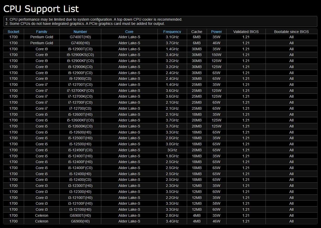Click the i5-12600T(H0) model cell
321x228 pixels.
80,114
